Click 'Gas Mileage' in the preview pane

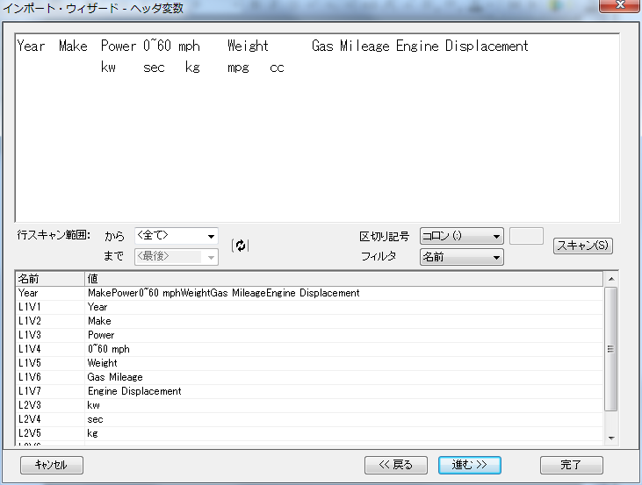pyautogui.click(x=350, y=46)
